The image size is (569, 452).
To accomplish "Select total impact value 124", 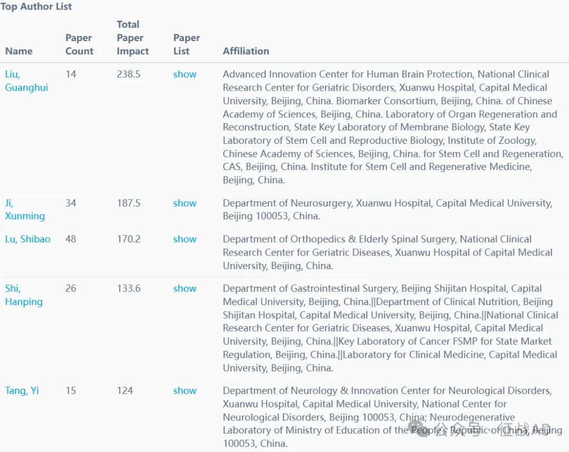I will (x=125, y=391).
